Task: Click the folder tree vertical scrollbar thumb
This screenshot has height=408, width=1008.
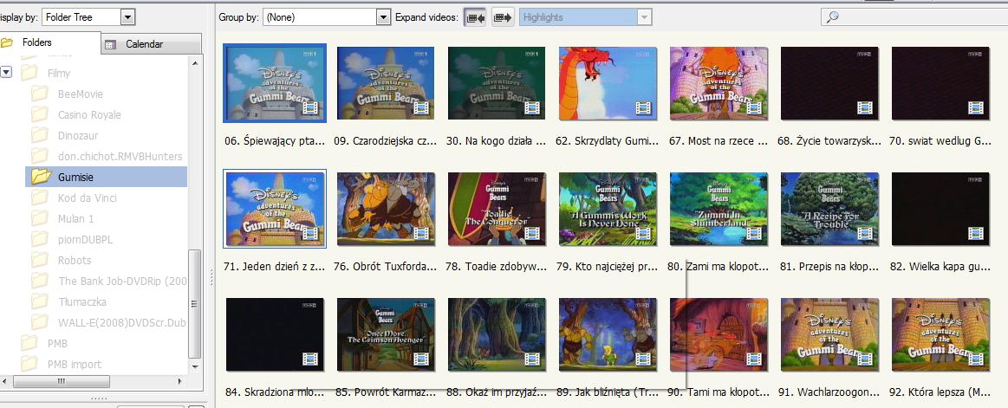Action: [195, 303]
